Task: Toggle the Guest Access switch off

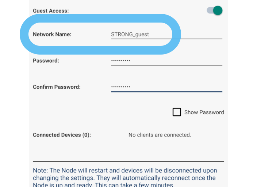Action: 215,11
